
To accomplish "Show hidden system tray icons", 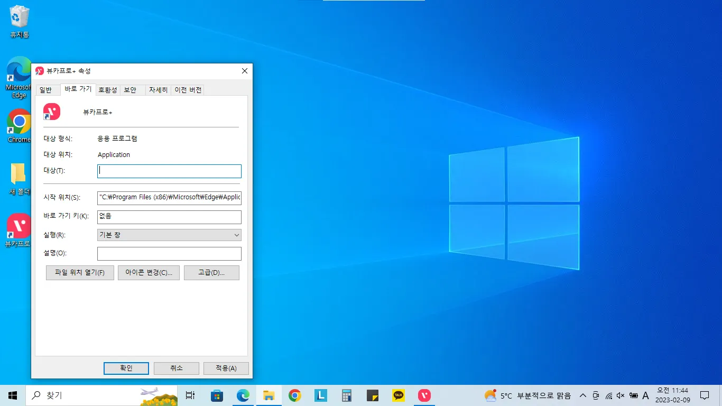I will (x=583, y=395).
